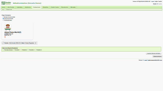Choose the Trimestre 4 report option
Screen dimensions: 163x91
pyautogui.click(x=36, y=50)
